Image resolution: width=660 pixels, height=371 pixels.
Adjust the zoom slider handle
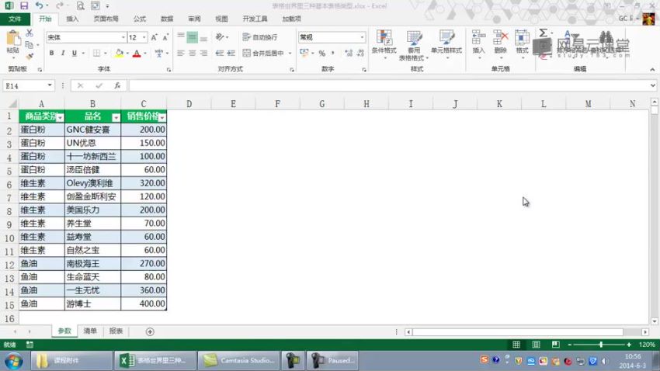coord(601,345)
